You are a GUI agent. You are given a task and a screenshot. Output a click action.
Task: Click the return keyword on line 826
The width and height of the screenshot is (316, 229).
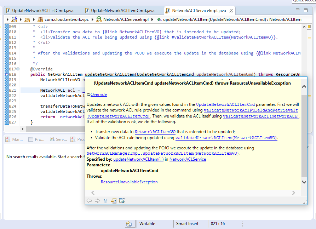(x=47, y=117)
